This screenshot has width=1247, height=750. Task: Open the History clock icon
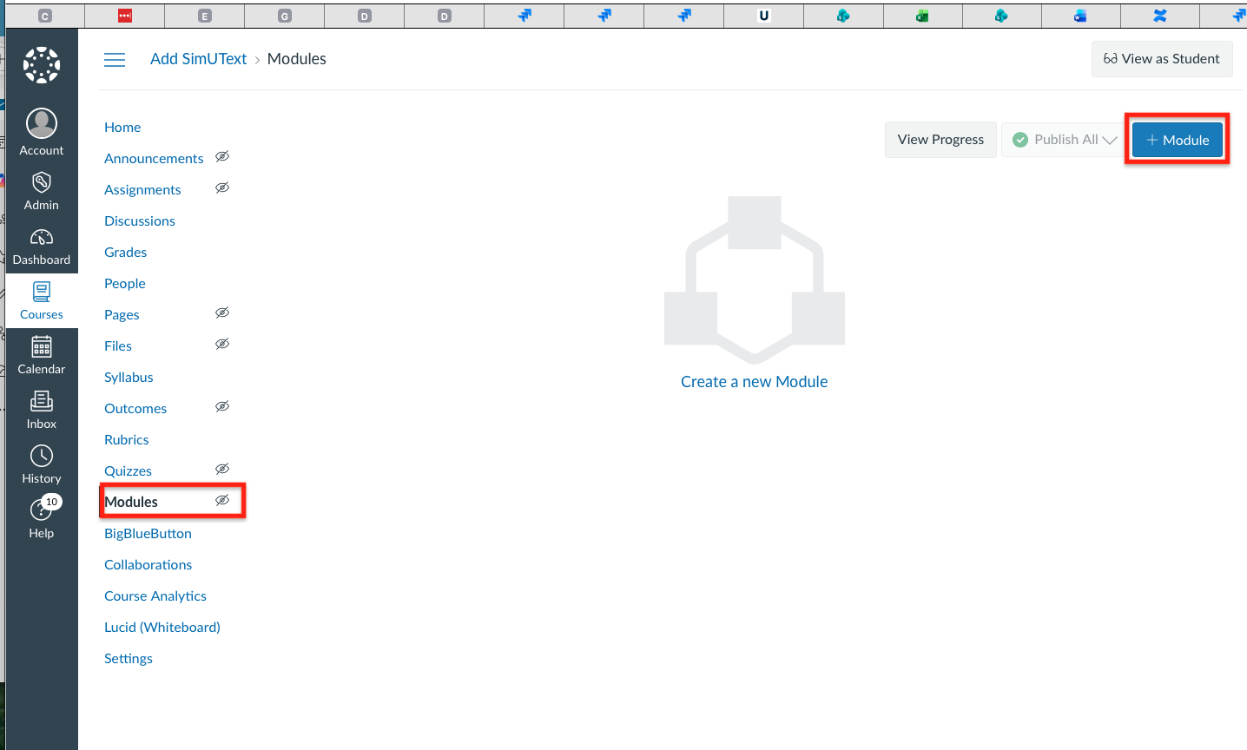tap(42, 457)
